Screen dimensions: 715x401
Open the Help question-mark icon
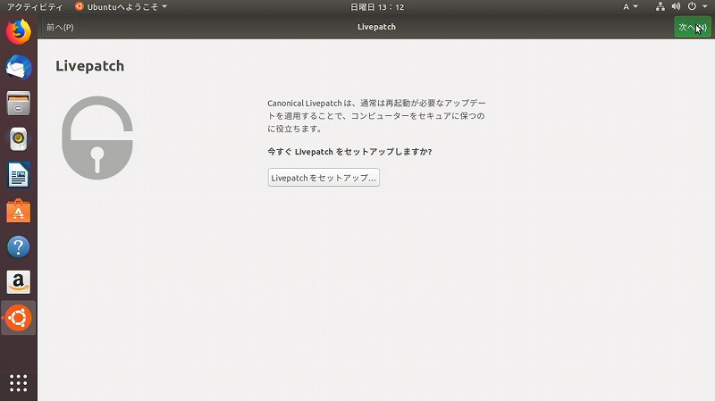click(x=18, y=247)
